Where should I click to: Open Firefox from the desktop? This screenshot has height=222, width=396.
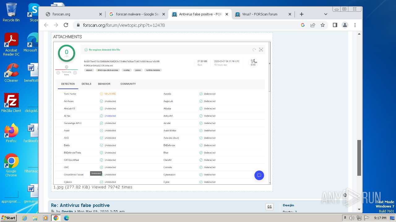(11, 133)
